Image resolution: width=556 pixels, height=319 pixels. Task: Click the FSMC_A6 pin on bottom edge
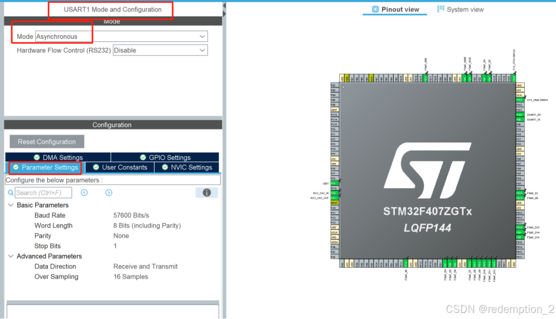406,264
